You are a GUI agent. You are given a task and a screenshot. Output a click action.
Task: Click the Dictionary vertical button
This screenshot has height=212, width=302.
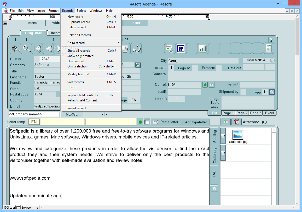[214, 155]
